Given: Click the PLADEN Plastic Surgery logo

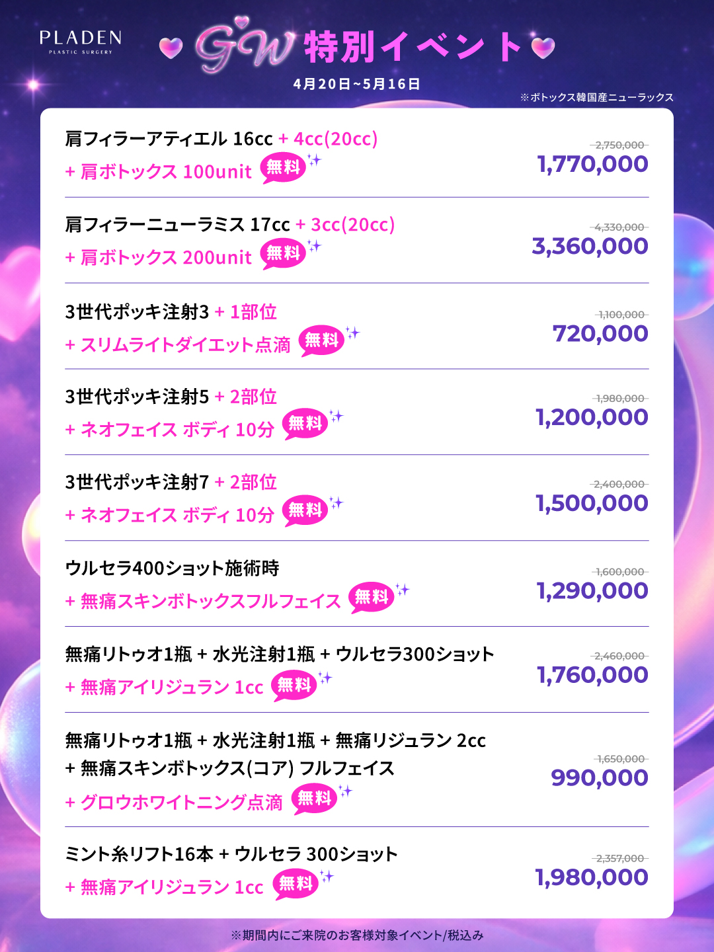Looking at the screenshot, I should click(80, 42).
